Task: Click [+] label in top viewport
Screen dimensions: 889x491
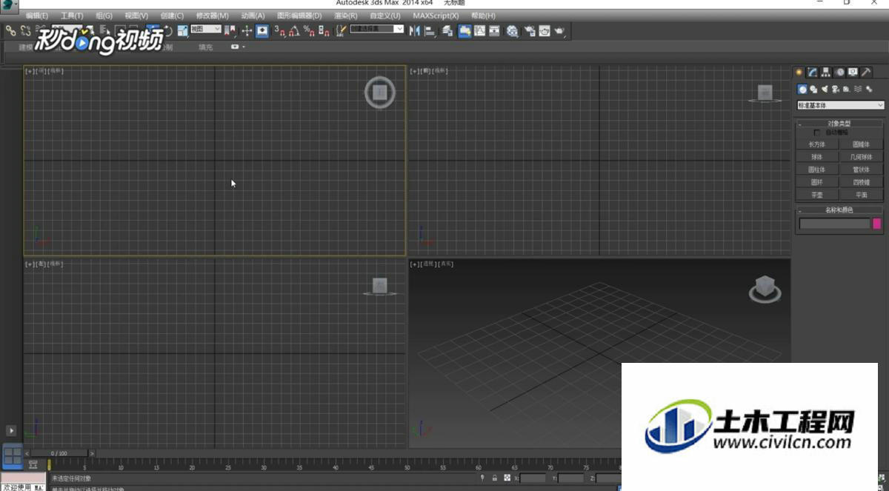Action: pos(29,71)
